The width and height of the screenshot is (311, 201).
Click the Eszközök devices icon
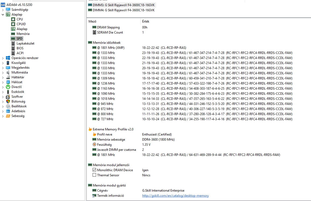(8, 92)
